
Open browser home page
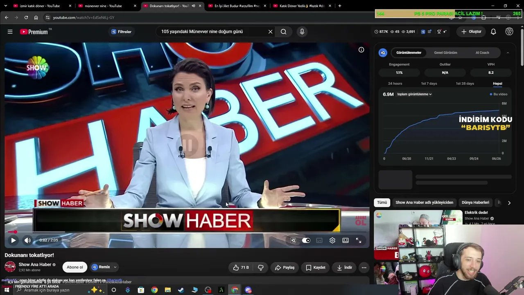(36, 18)
